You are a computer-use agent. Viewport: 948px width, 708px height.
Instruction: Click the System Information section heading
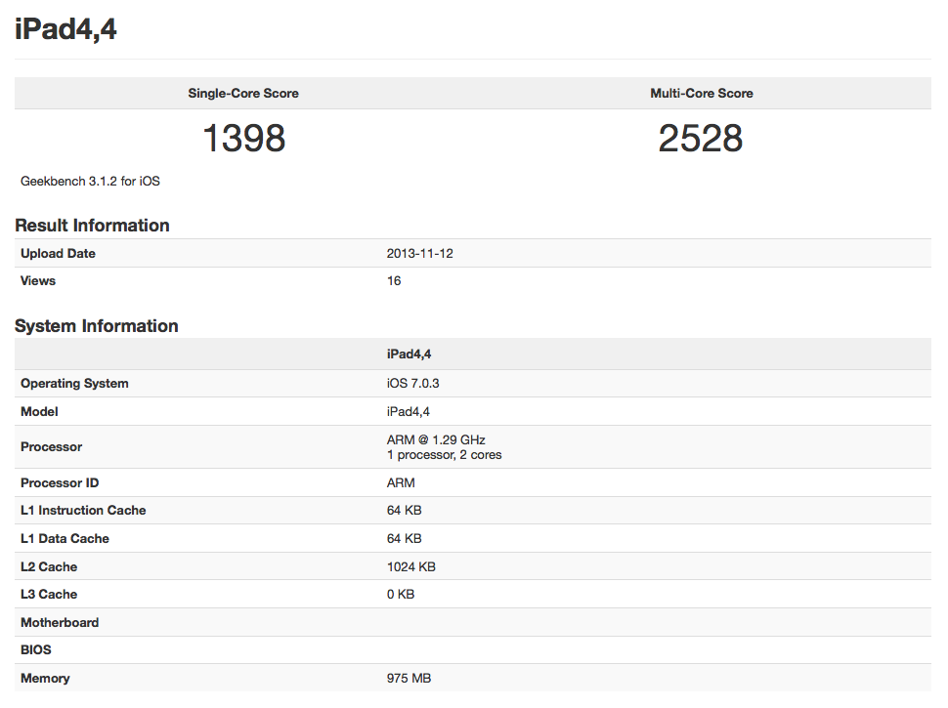(x=96, y=326)
